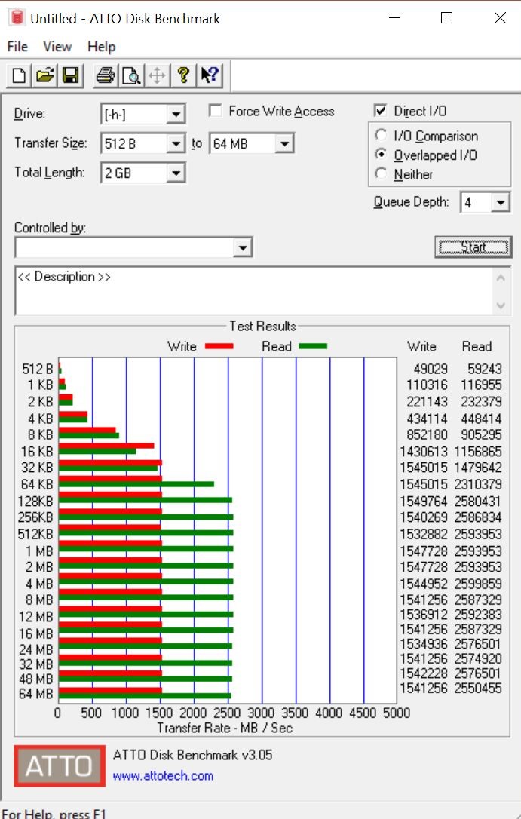Save results with the floppy disk icon
521x819 pixels.
70,75
